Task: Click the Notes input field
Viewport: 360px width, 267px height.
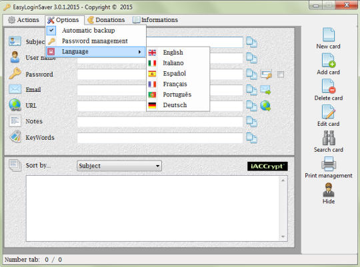Action: (160, 122)
